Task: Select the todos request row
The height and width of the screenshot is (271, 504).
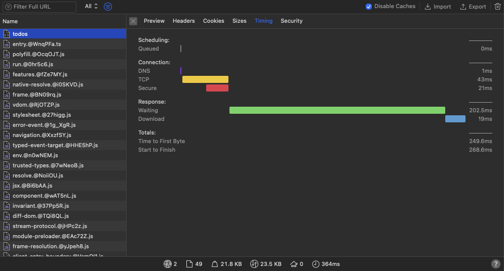Action: pos(63,34)
